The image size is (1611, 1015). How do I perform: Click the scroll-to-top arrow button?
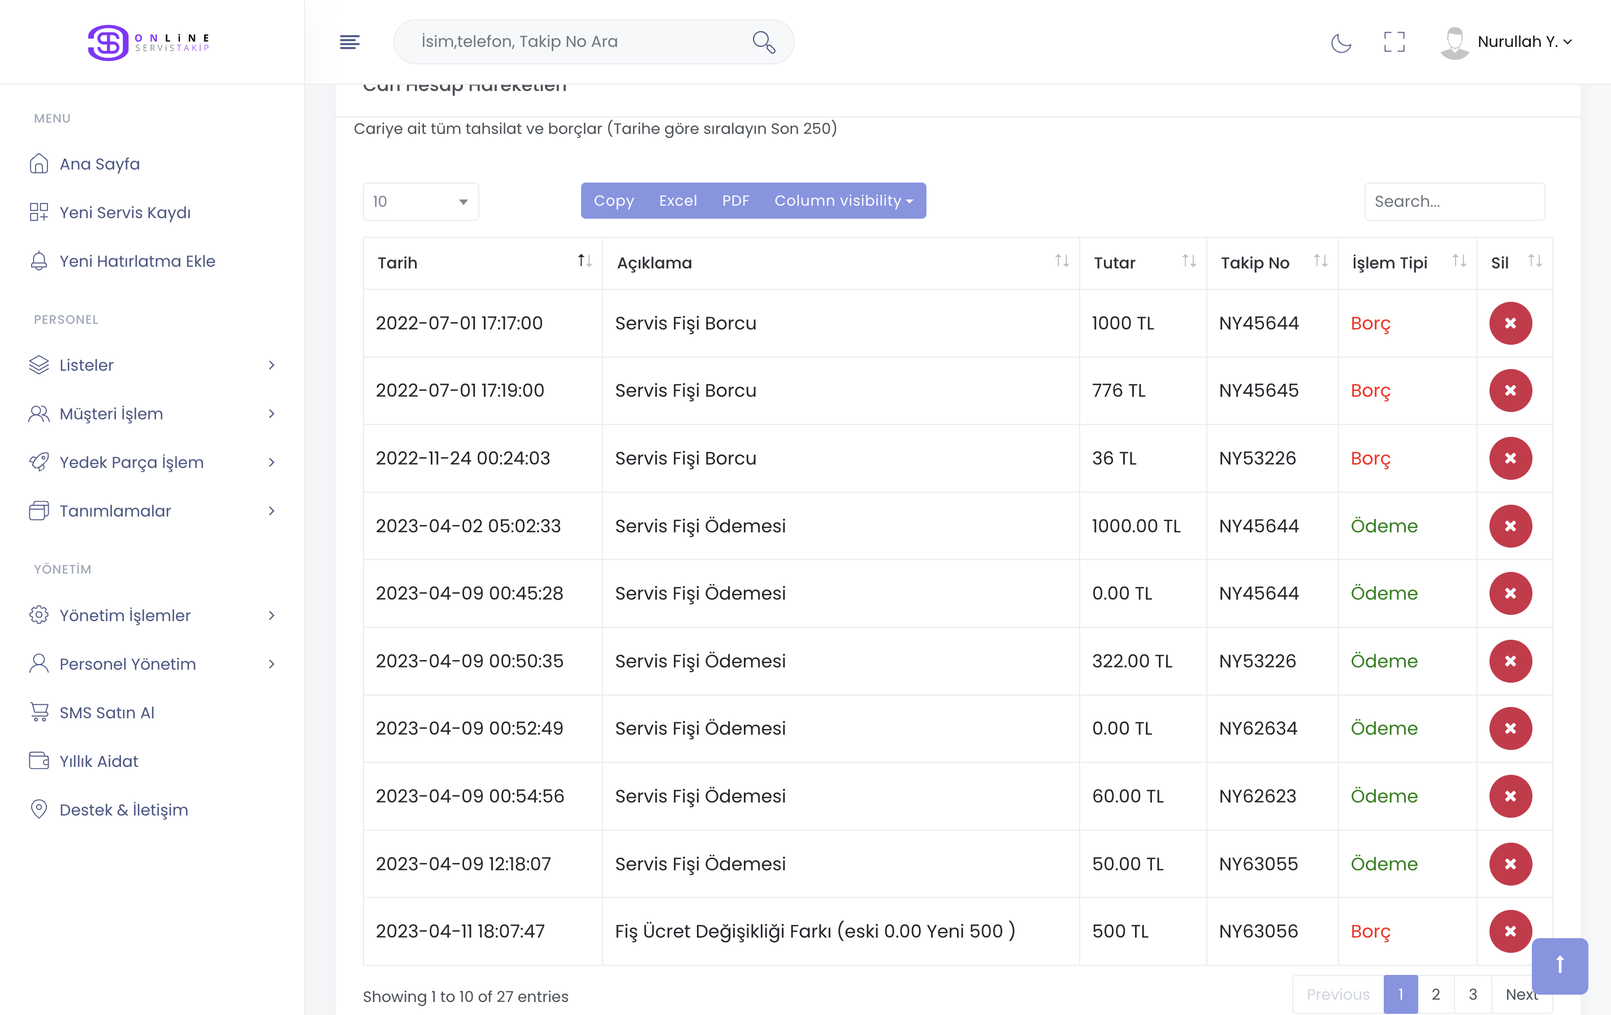click(1559, 965)
